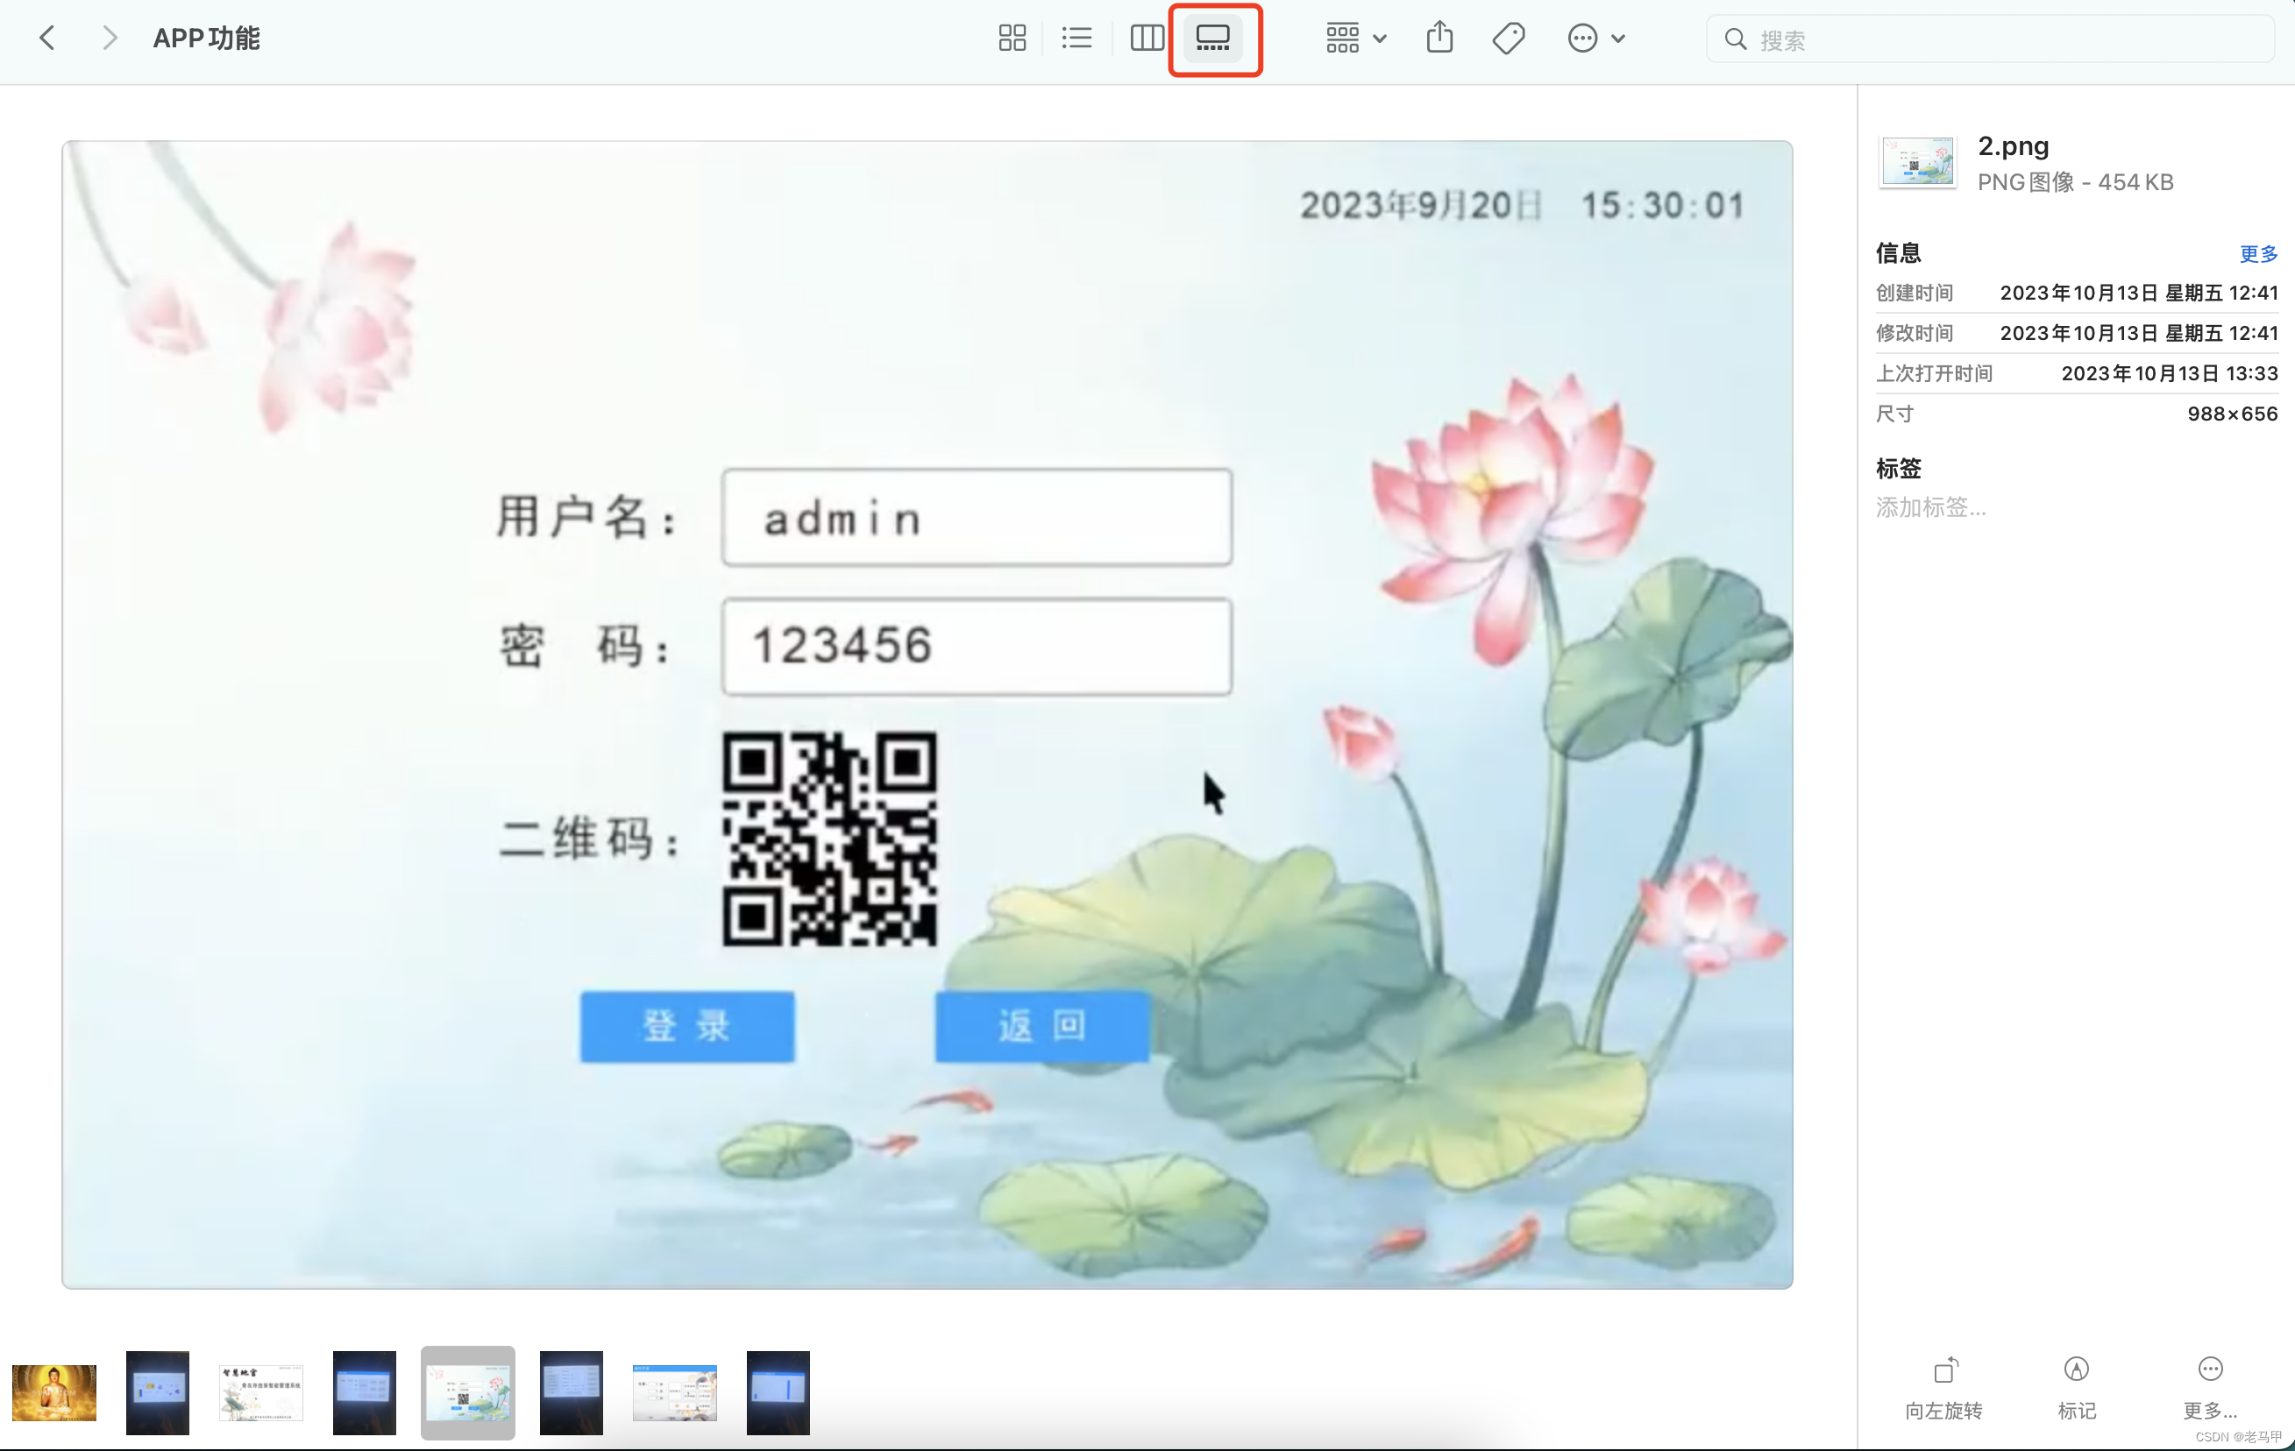Click the 标签 section heading

click(x=1898, y=468)
